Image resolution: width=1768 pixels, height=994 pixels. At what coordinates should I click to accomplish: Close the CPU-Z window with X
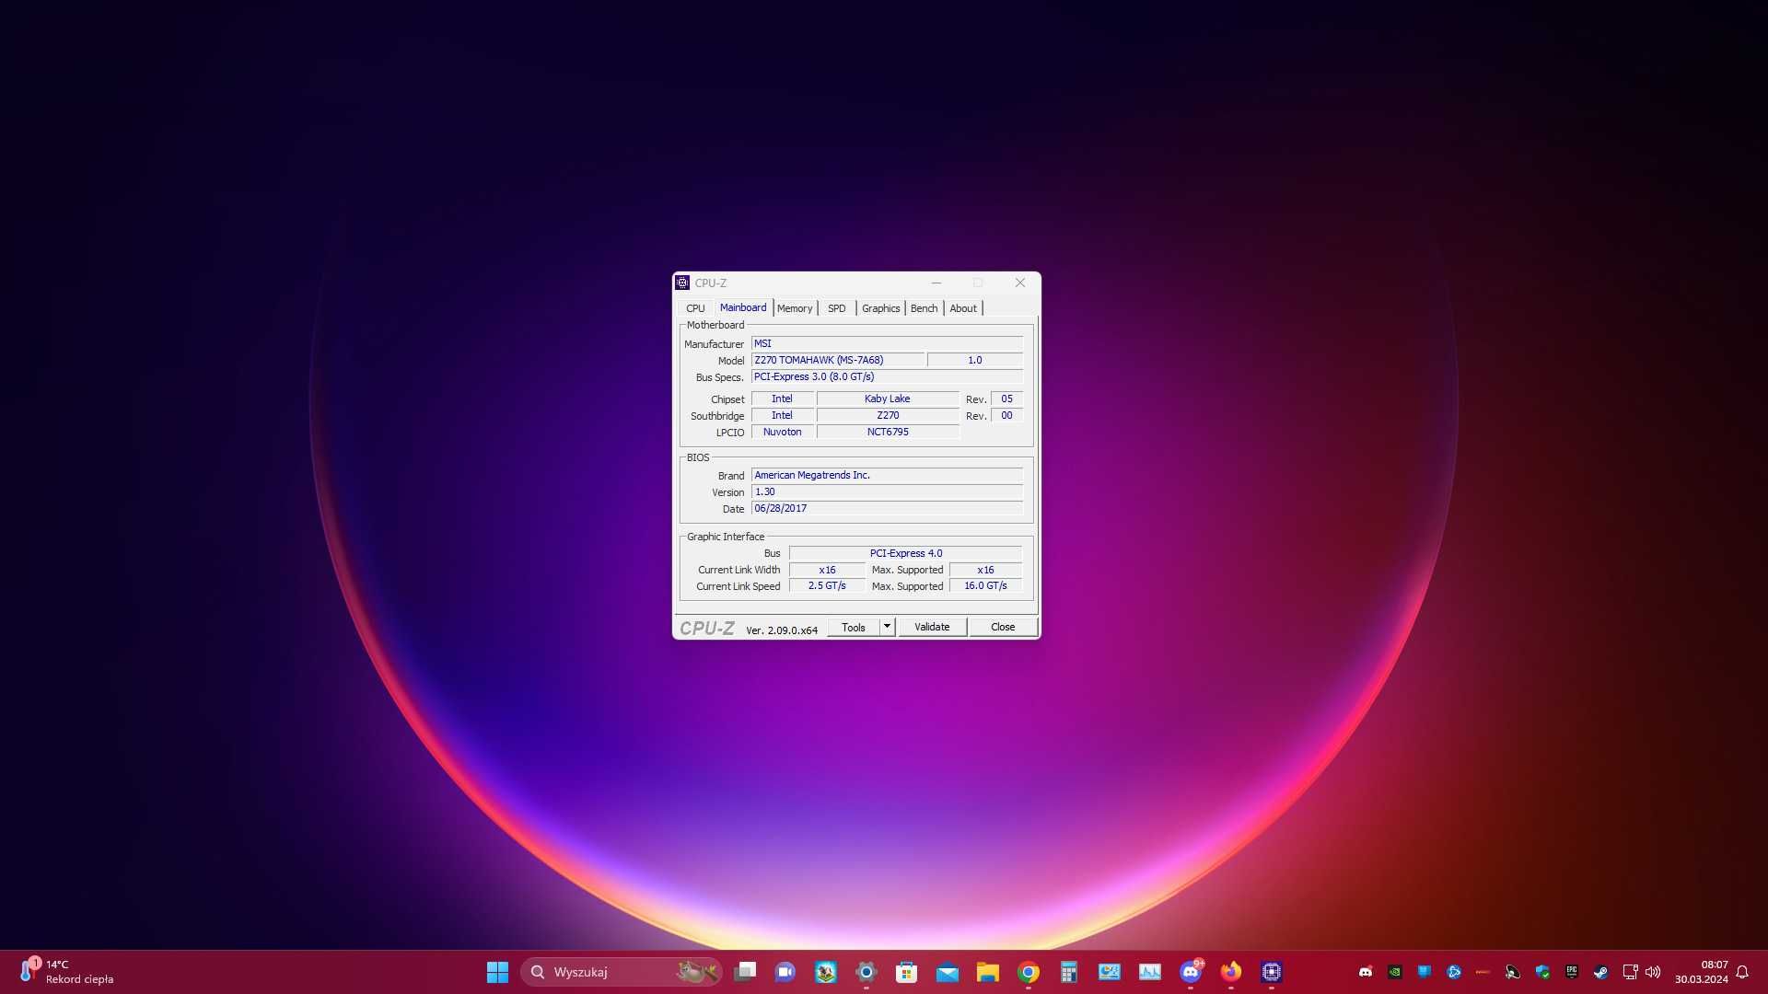pyautogui.click(x=1020, y=283)
